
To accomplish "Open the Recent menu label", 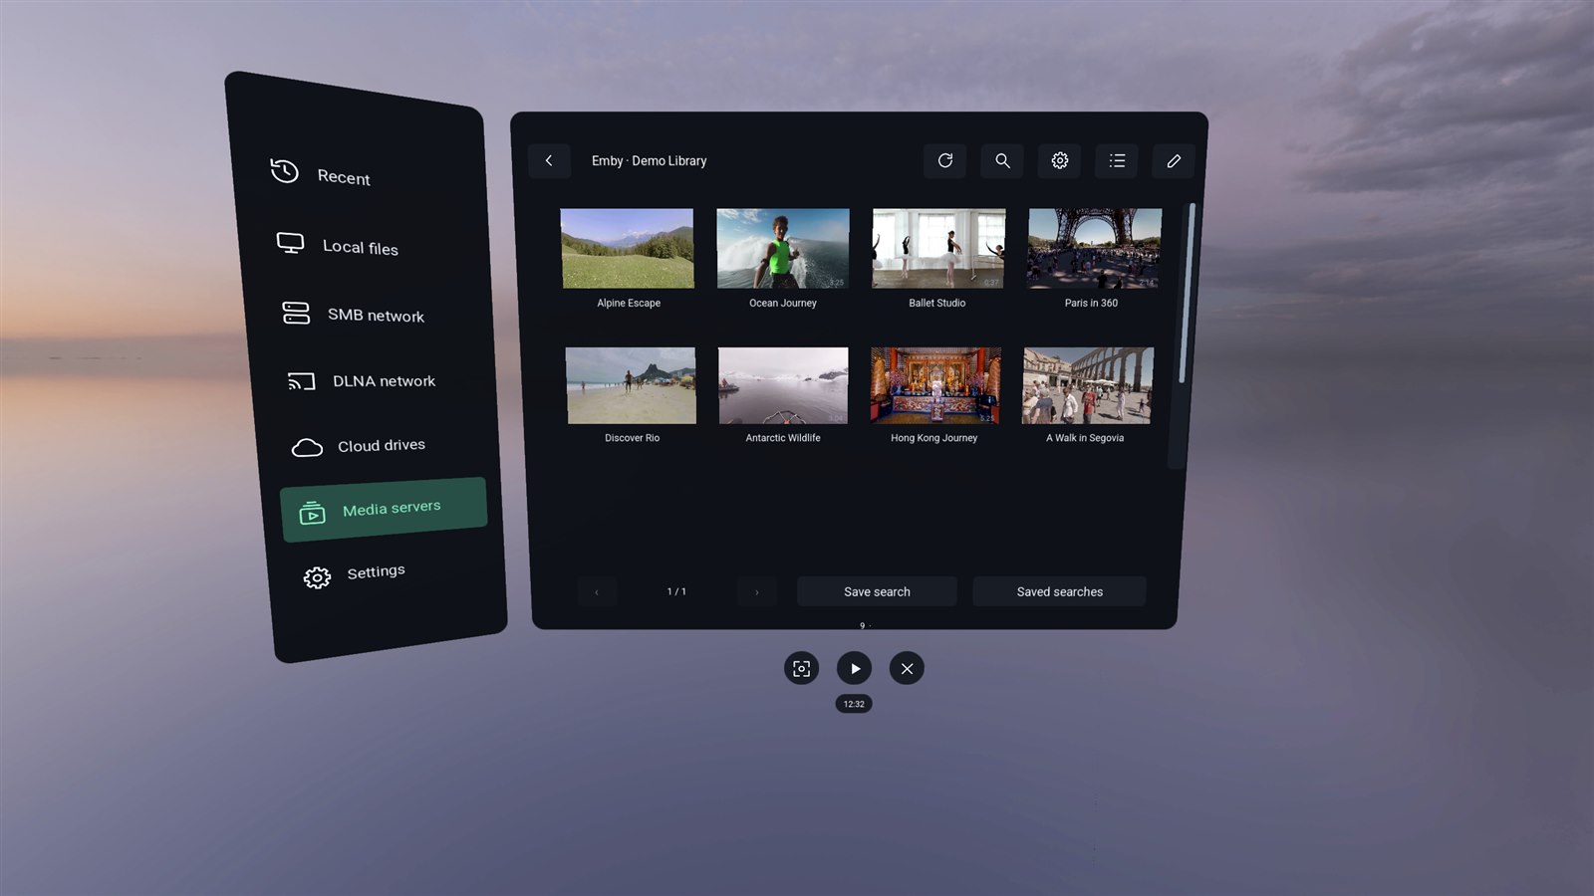I will (344, 177).
